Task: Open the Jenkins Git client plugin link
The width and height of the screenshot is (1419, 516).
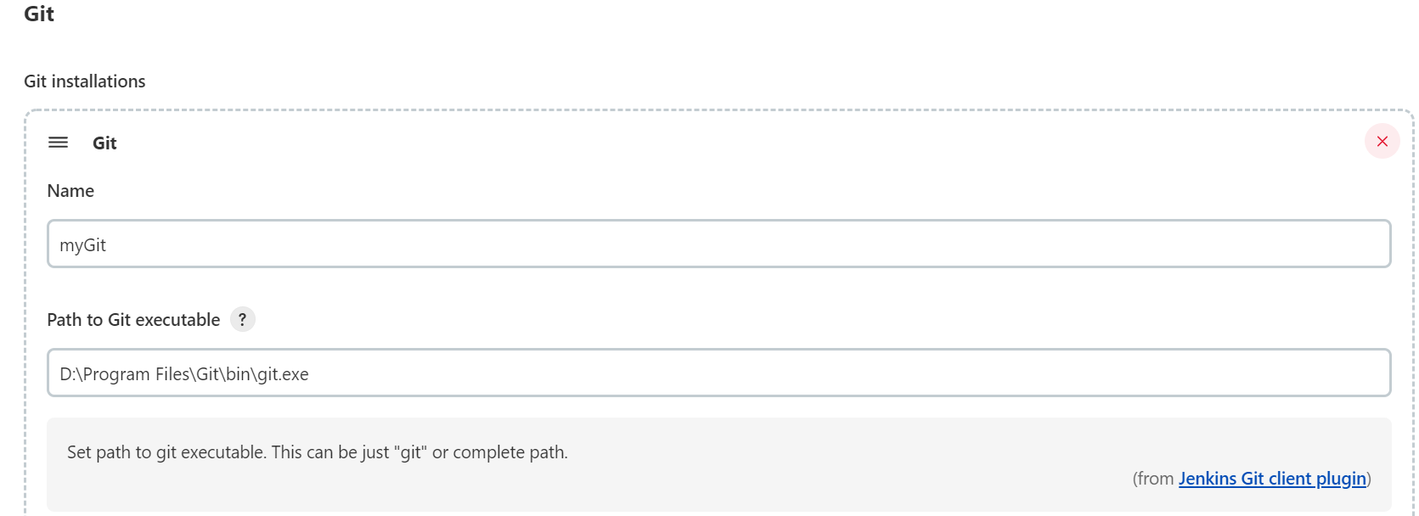Action: tap(1272, 479)
